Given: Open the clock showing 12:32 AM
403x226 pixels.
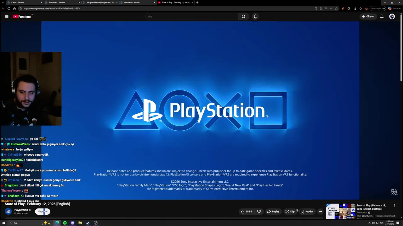Looking at the screenshot, I should tap(389, 223).
